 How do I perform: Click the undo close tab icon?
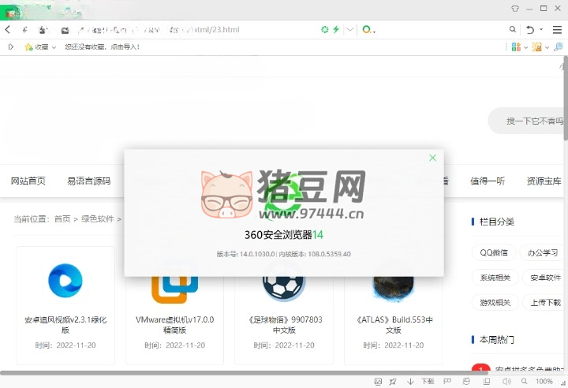pos(530,30)
